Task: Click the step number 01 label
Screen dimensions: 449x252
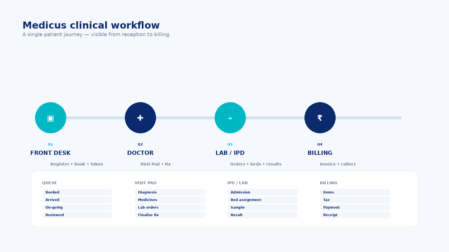Action: click(51, 144)
